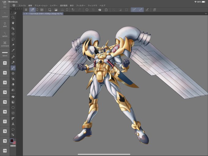
Task: Select the Fill bucket tool in the tool palette
Action: click(x=13, y=97)
